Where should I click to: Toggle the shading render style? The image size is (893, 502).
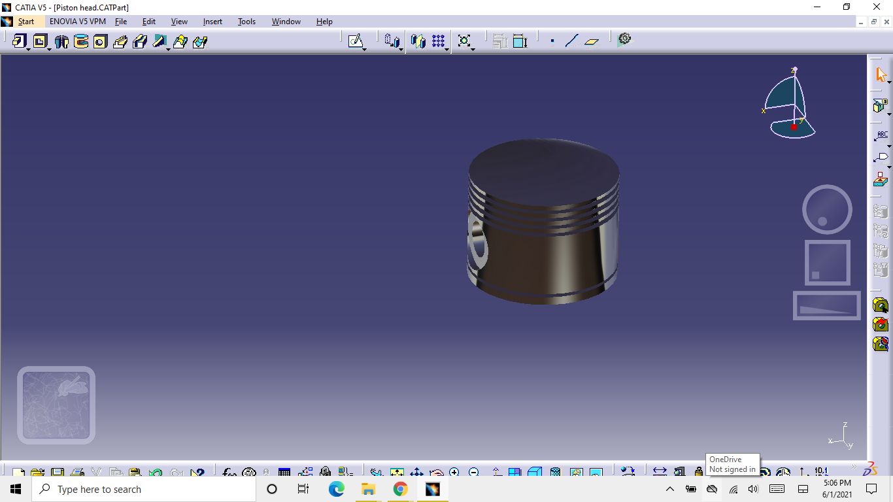(535, 472)
